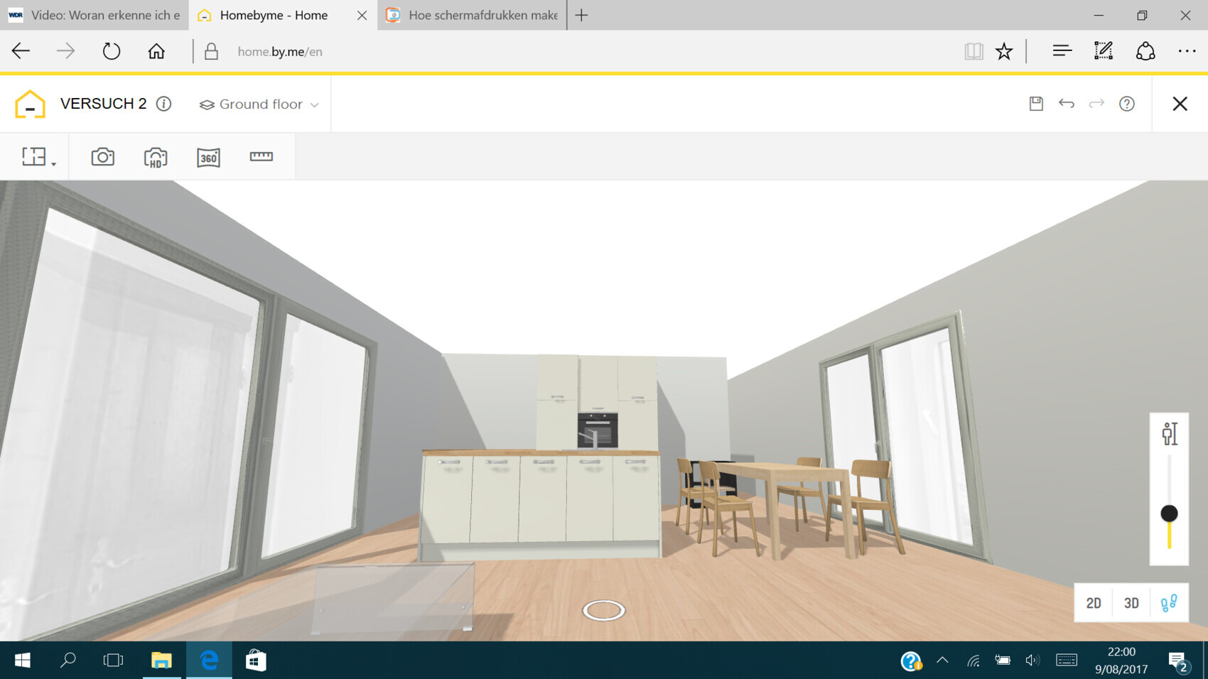Click the Homebyme house logo
Screen dimensions: 1208x679
[30, 104]
